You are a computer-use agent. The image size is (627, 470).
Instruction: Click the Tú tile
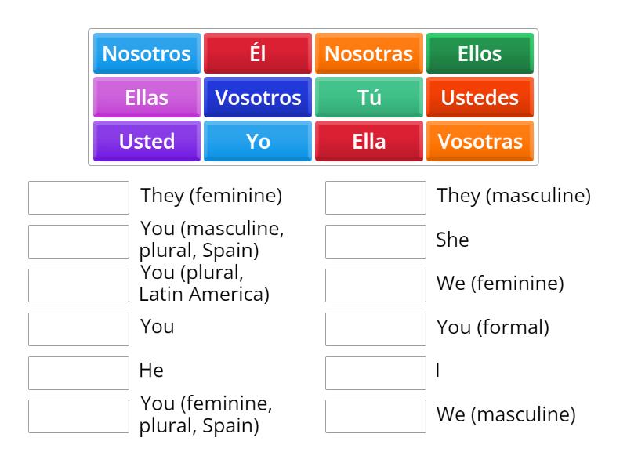368,97
